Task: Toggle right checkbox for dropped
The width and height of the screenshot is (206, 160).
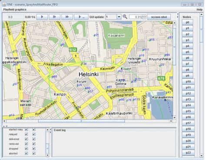Action: (34, 149)
